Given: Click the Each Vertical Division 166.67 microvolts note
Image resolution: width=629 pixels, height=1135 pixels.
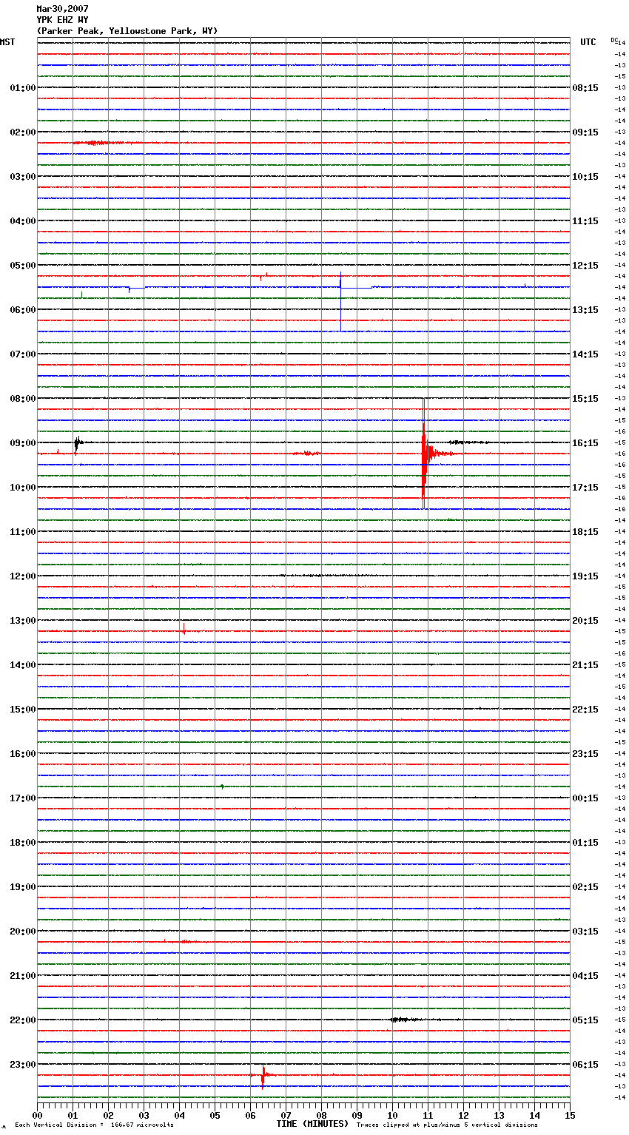Looking at the screenshot, I should click(x=94, y=1125).
